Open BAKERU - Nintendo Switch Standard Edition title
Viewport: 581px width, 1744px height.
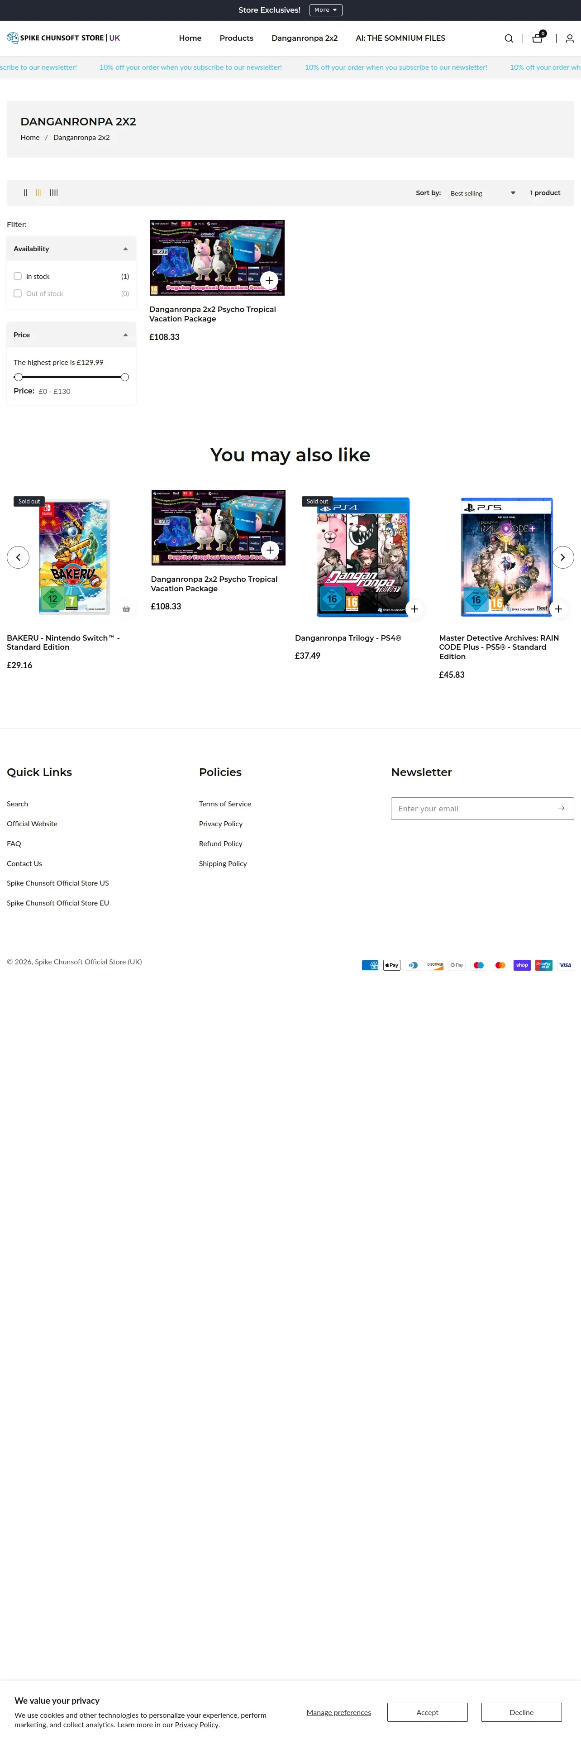(x=63, y=642)
